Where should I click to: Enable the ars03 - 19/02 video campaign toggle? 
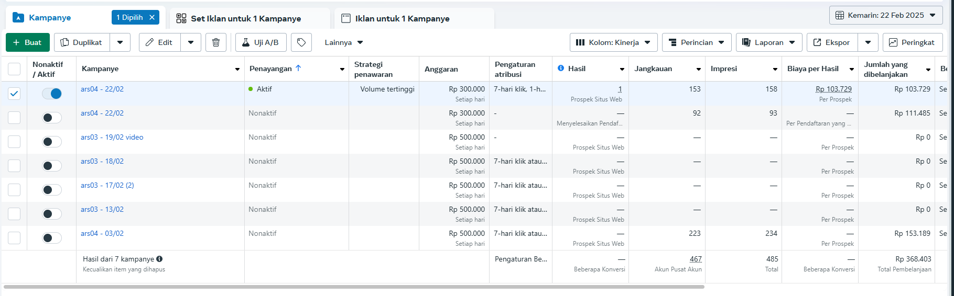coord(52,142)
